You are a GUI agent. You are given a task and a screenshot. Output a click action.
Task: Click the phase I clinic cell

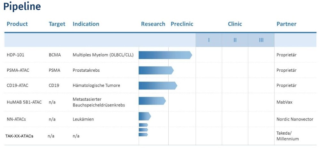(x=209, y=40)
